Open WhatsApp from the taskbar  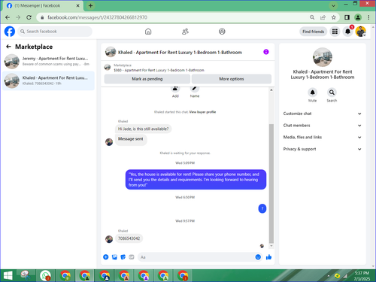pyautogui.click(x=45, y=276)
